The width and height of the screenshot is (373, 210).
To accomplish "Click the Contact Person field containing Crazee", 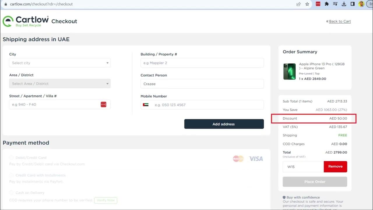I will tap(202, 84).
